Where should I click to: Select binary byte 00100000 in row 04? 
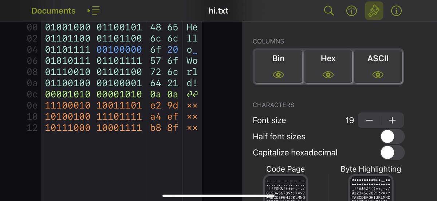(119, 49)
